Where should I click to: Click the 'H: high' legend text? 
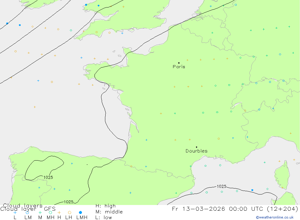106,206
